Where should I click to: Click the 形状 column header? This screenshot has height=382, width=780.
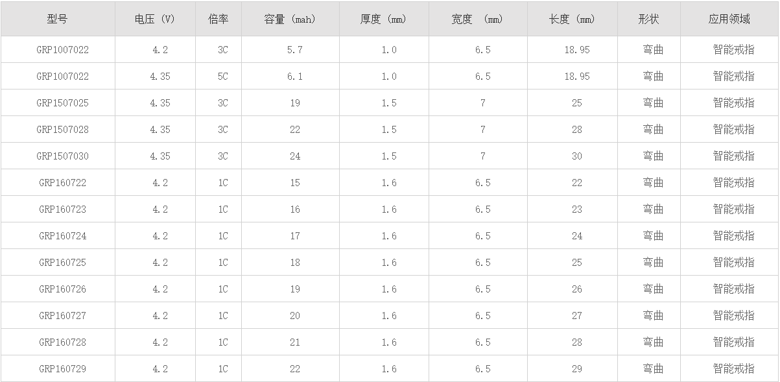(x=648, y=19)
